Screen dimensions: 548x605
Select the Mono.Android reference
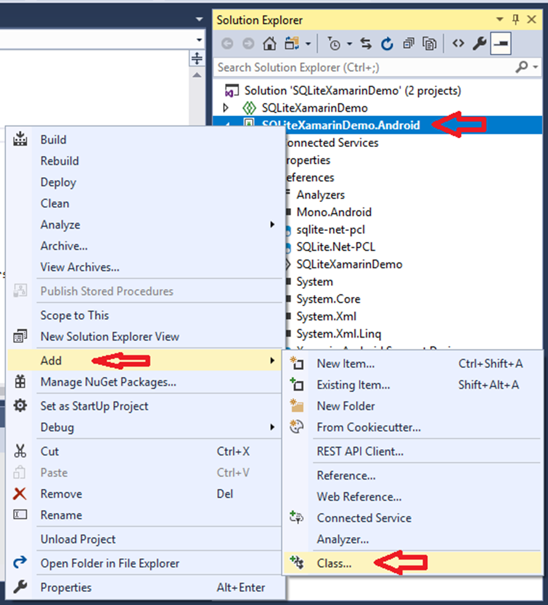click(333, 212)
